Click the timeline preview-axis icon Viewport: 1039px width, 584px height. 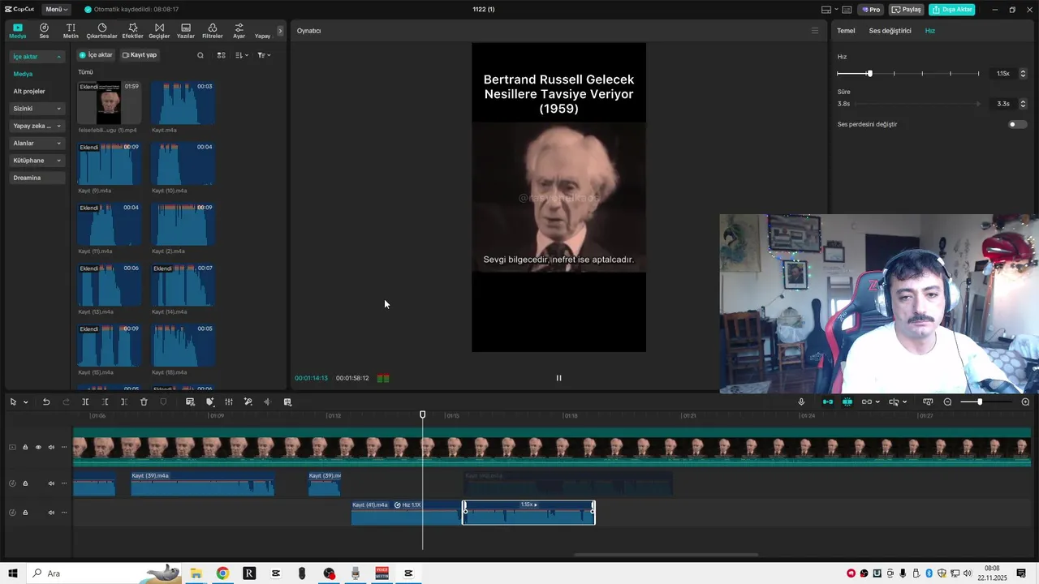[894, 402]
